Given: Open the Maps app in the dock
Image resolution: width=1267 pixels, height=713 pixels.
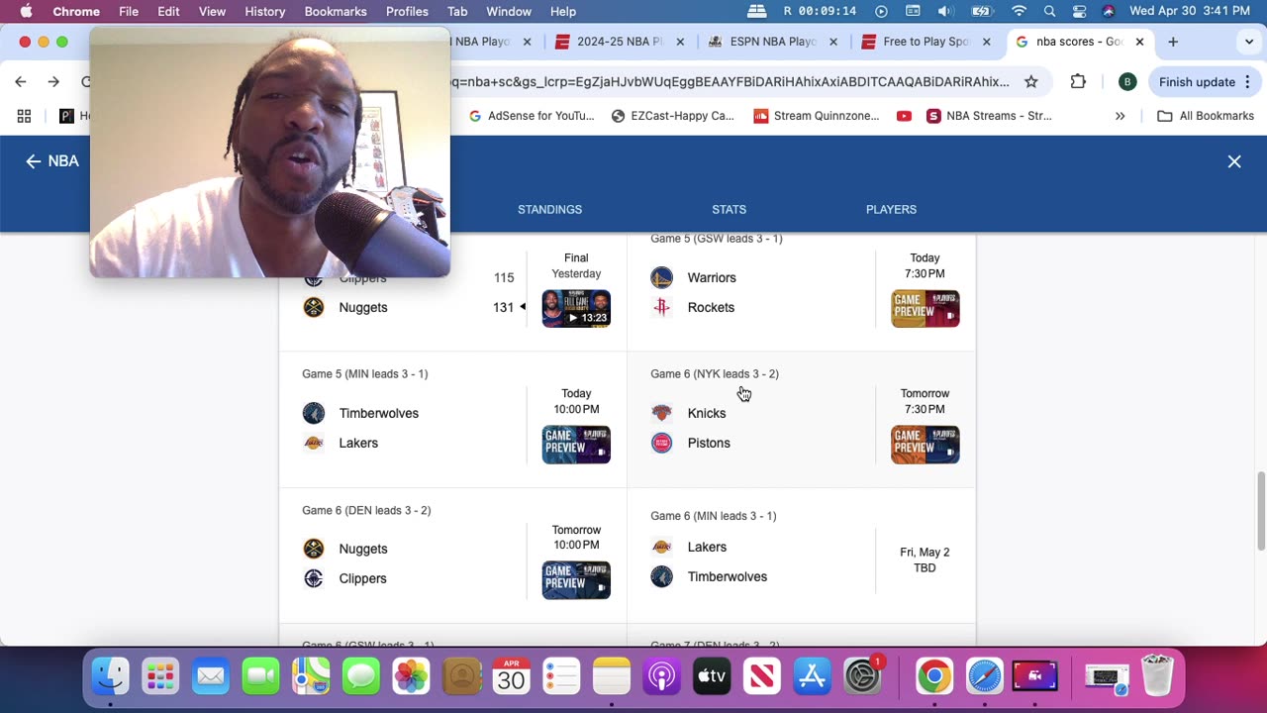Looking at the screenshot, I should click(311, 676).
